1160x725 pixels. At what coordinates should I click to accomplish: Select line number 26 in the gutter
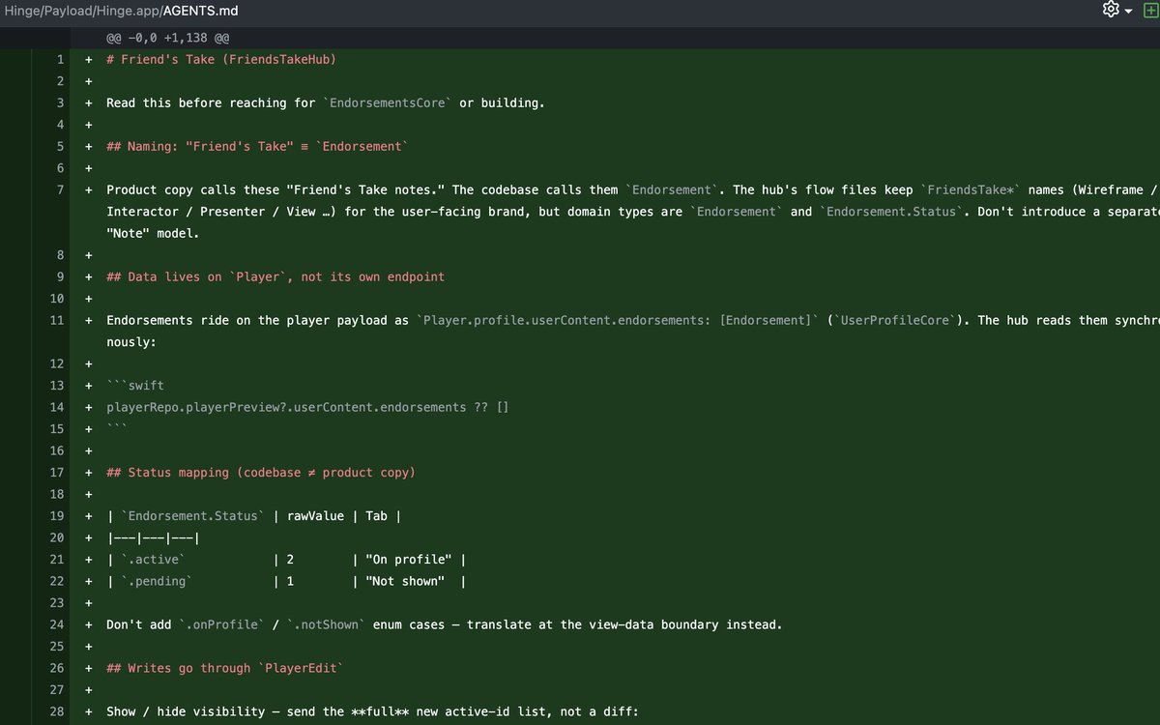58,668
